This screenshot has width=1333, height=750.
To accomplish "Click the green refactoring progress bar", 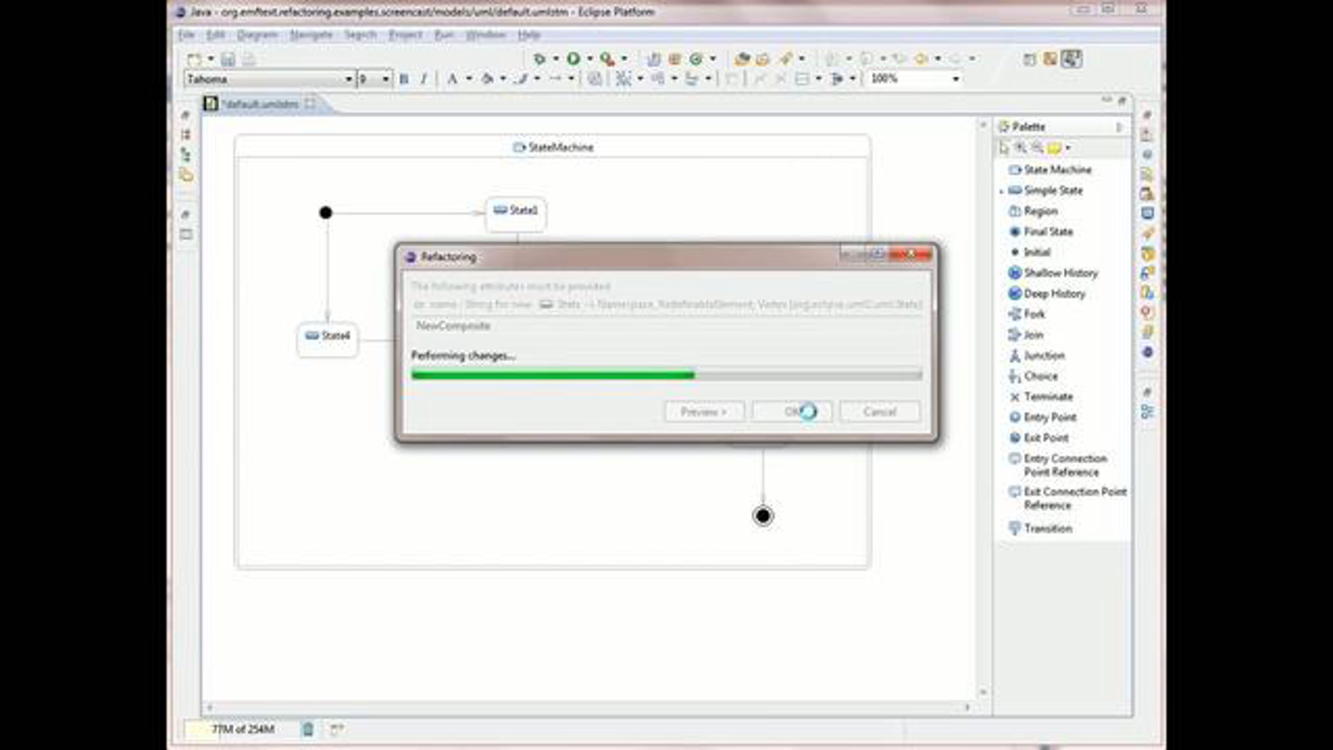I will tap(666, 375).
